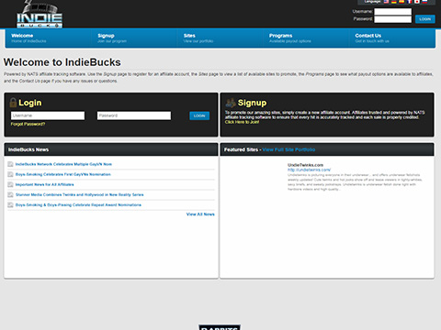This screenshot has height=330, width=441.
Task: Select the German flag language icon
Action: tap(394, 2)
